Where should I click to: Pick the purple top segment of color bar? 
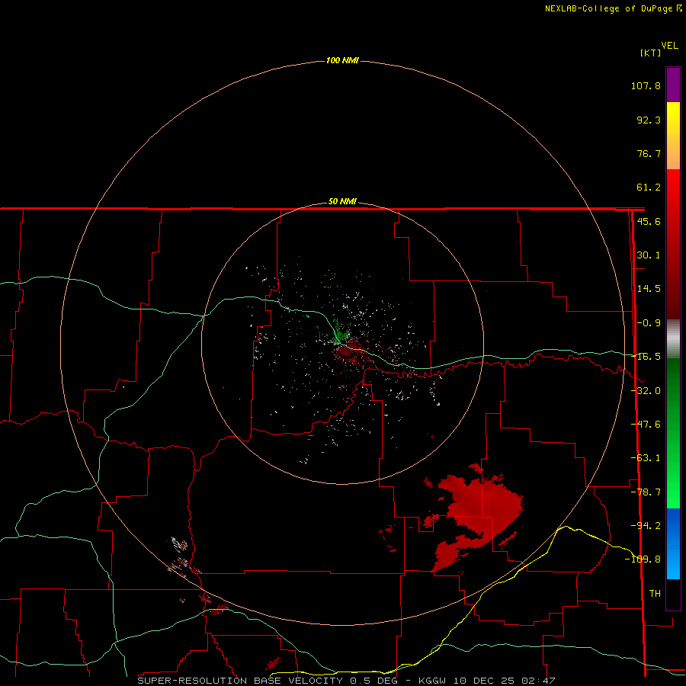[673, 85]
